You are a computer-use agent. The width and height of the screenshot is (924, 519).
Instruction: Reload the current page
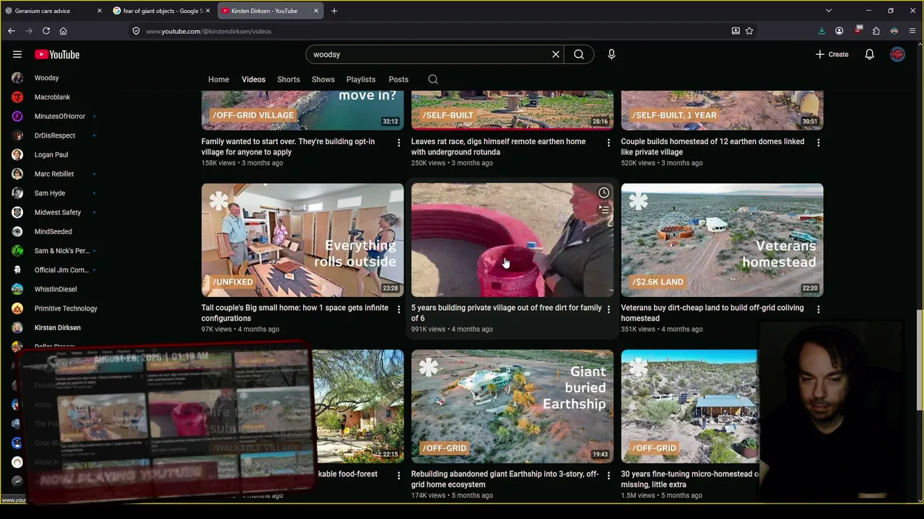(x=46, y=31)
